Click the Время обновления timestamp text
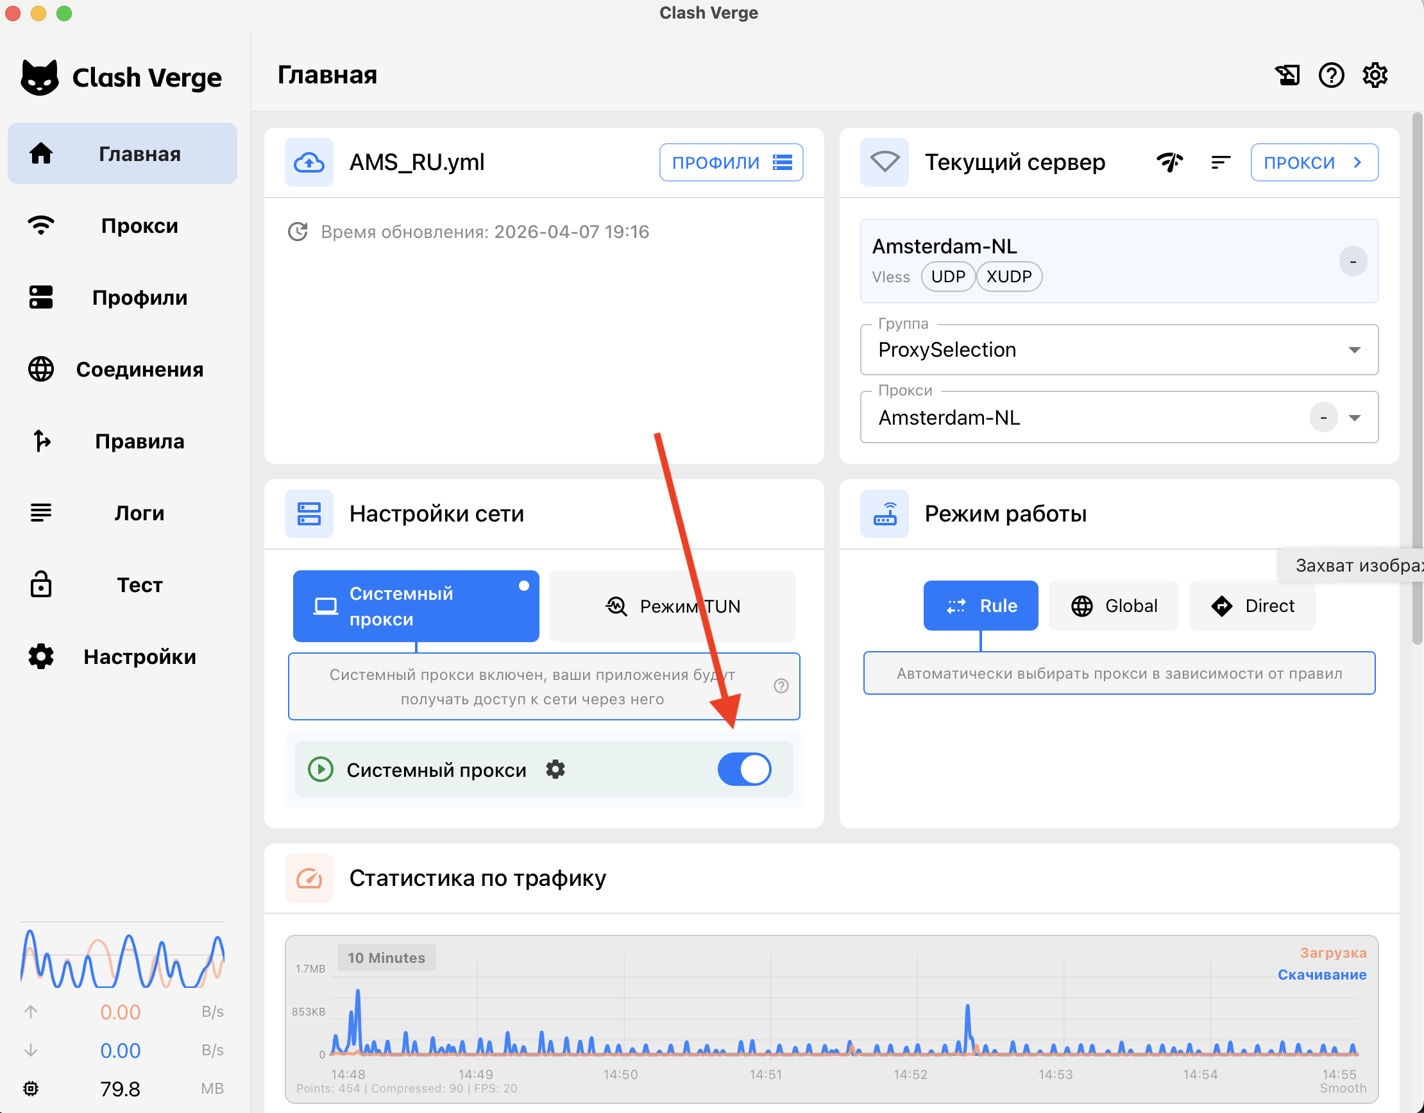The height and width of the screenshot is (1113, 1424). pos(484,232)
